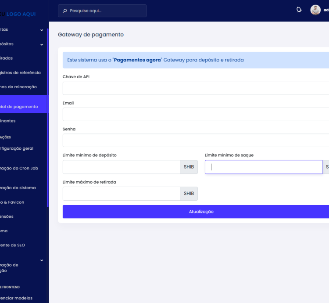329x303 pixels.
Task: Select the highlighted 'cial de pagamento' item
Action: pos(22,106)
